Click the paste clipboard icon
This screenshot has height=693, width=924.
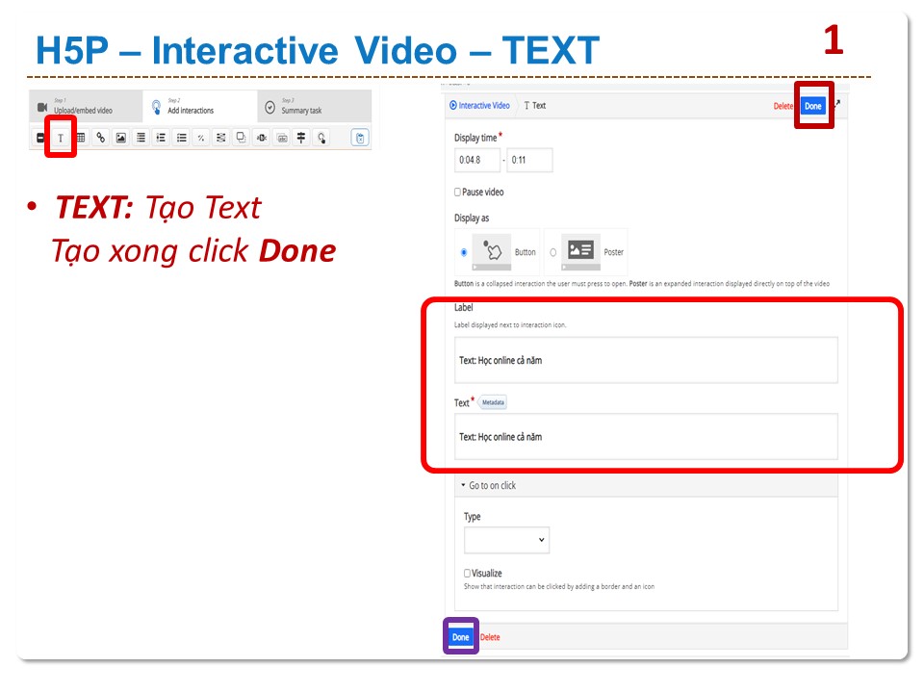(360, 138)
